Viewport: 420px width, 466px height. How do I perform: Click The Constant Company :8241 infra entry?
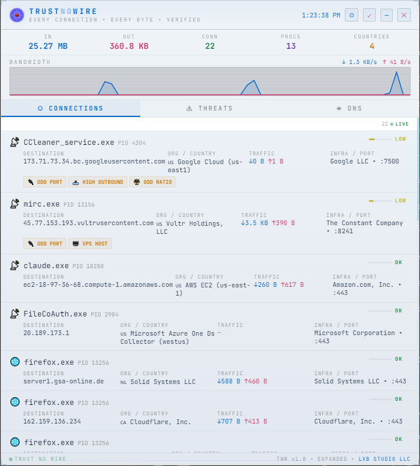[x=365, y=227]
